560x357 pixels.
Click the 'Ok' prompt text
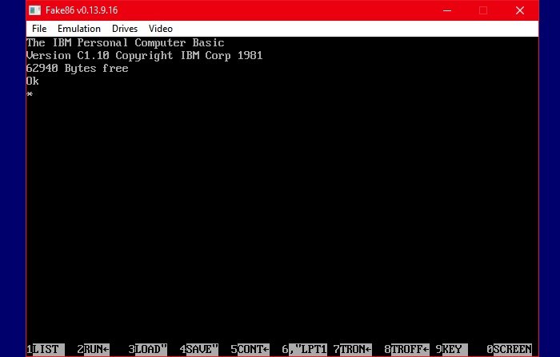point(33,81)
